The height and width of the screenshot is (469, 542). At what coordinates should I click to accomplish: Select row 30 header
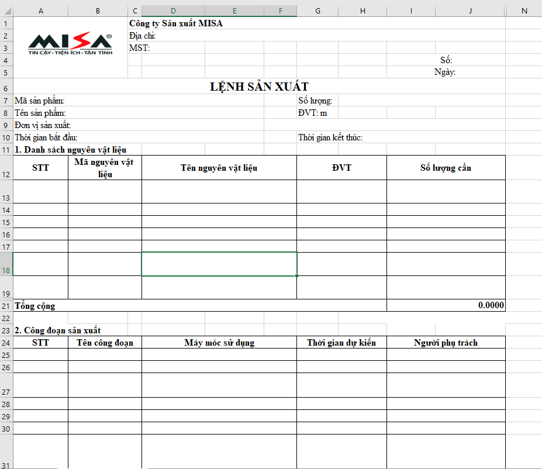pos(6,429)
